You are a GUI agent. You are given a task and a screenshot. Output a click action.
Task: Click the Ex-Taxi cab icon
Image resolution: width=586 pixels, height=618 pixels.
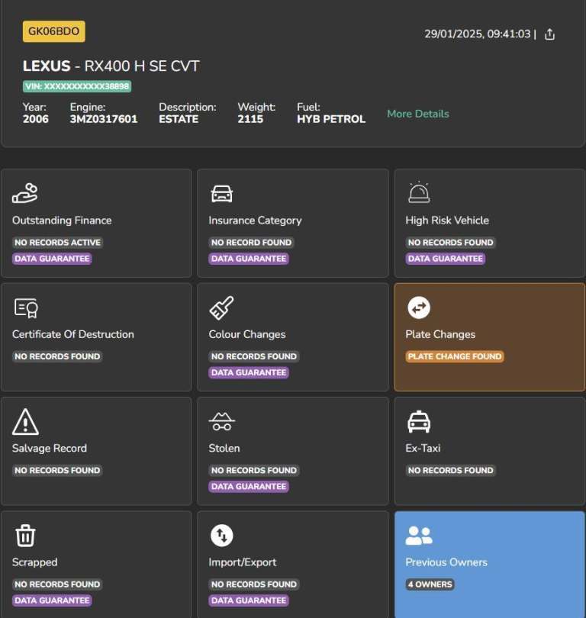click(419, 422)
